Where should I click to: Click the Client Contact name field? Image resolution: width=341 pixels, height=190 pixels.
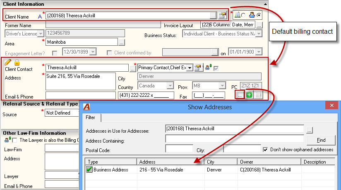coord(87,68)
